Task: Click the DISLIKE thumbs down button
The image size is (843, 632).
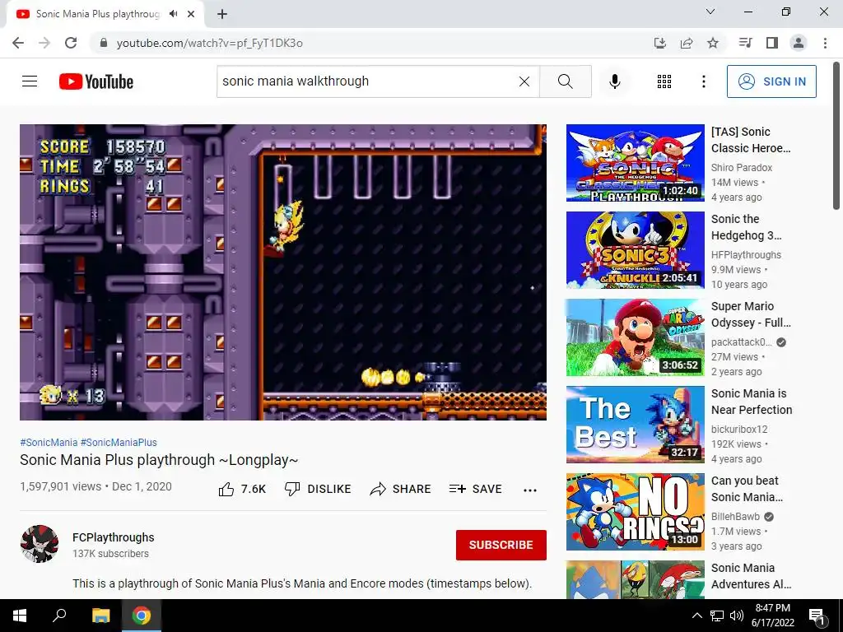Action: [x=318, y=489]
